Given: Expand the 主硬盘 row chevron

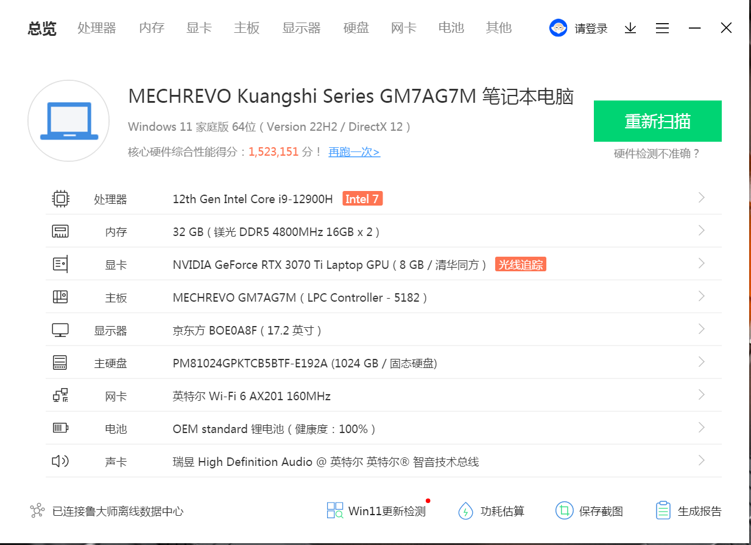Looking at the screenshot, I should pyautogui.click(x=702, y=362).
